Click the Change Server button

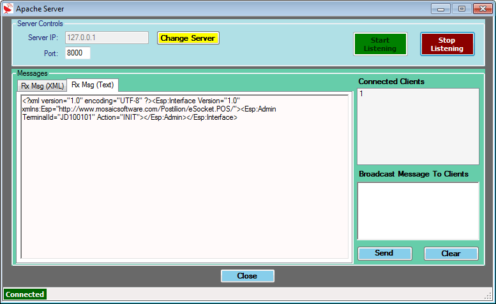[188, 38]
